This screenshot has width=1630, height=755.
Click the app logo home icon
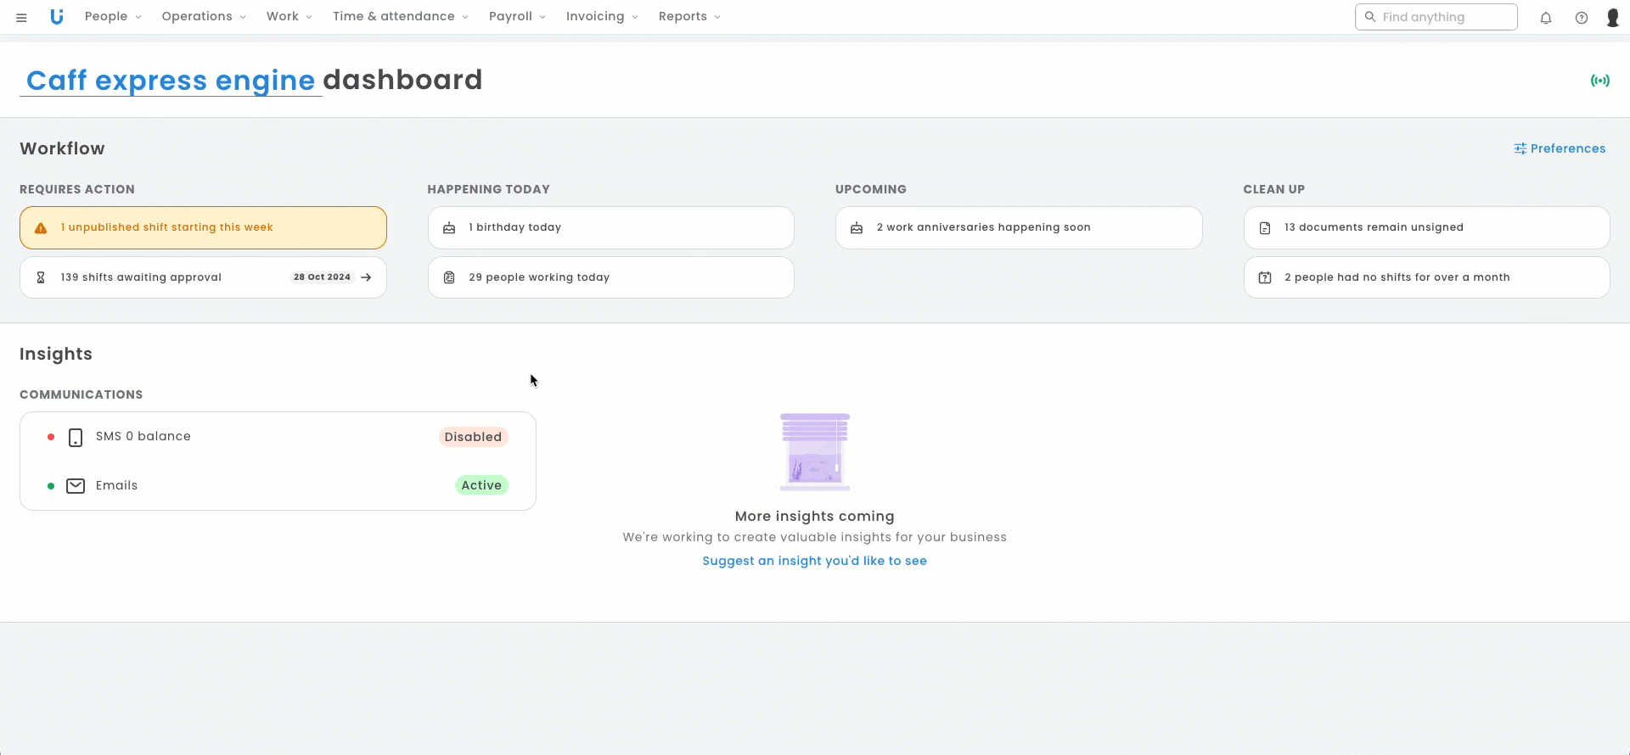[57, 17]
